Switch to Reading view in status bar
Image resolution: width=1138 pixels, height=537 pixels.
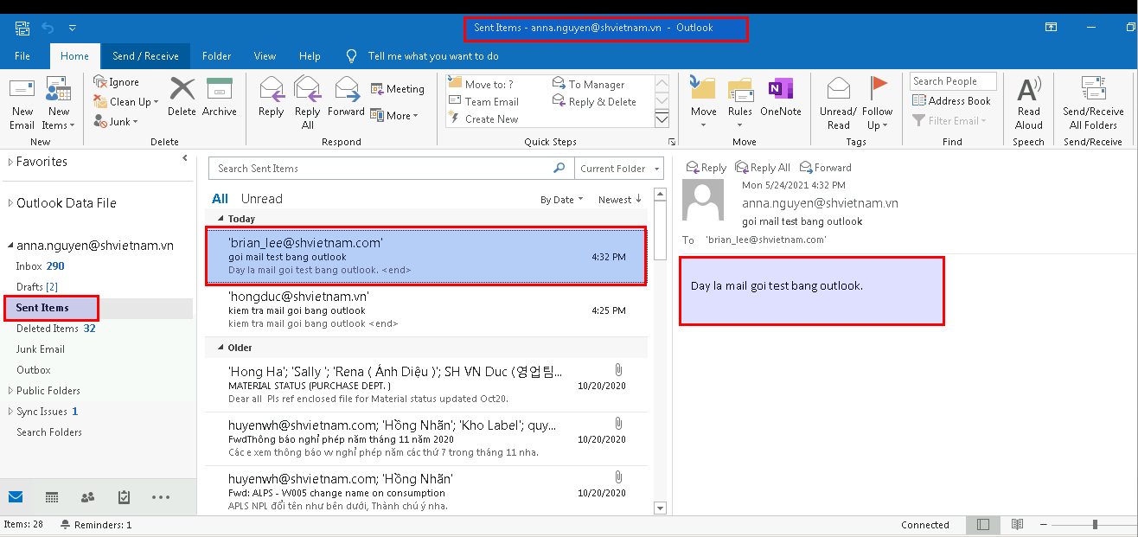[x=1018, y=524]
